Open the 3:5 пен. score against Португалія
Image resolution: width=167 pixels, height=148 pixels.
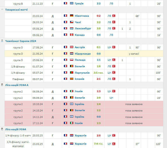click(x=98, y=73)
